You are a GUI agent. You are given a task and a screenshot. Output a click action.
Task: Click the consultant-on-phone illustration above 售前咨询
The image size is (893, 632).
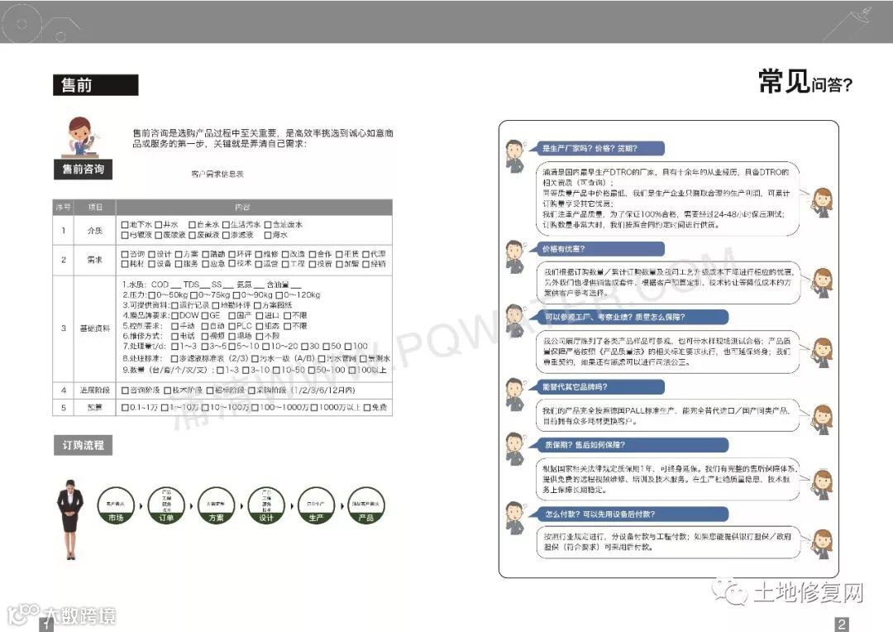(x=81, y=137)
